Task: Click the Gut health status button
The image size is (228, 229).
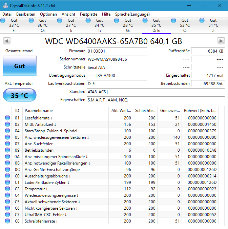Action: [x=20, y=66]
